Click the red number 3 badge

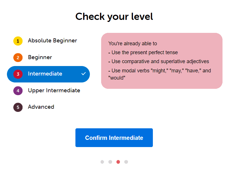pos(18,74)
